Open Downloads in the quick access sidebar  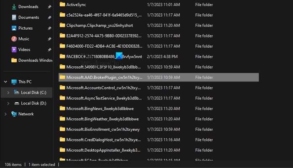tap(28, 7)
